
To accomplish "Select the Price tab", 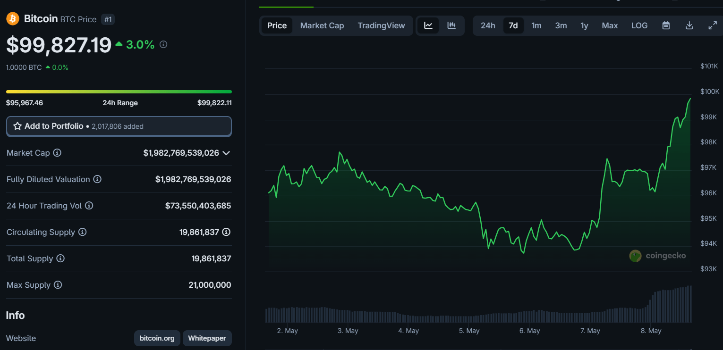I will (277, 25).
